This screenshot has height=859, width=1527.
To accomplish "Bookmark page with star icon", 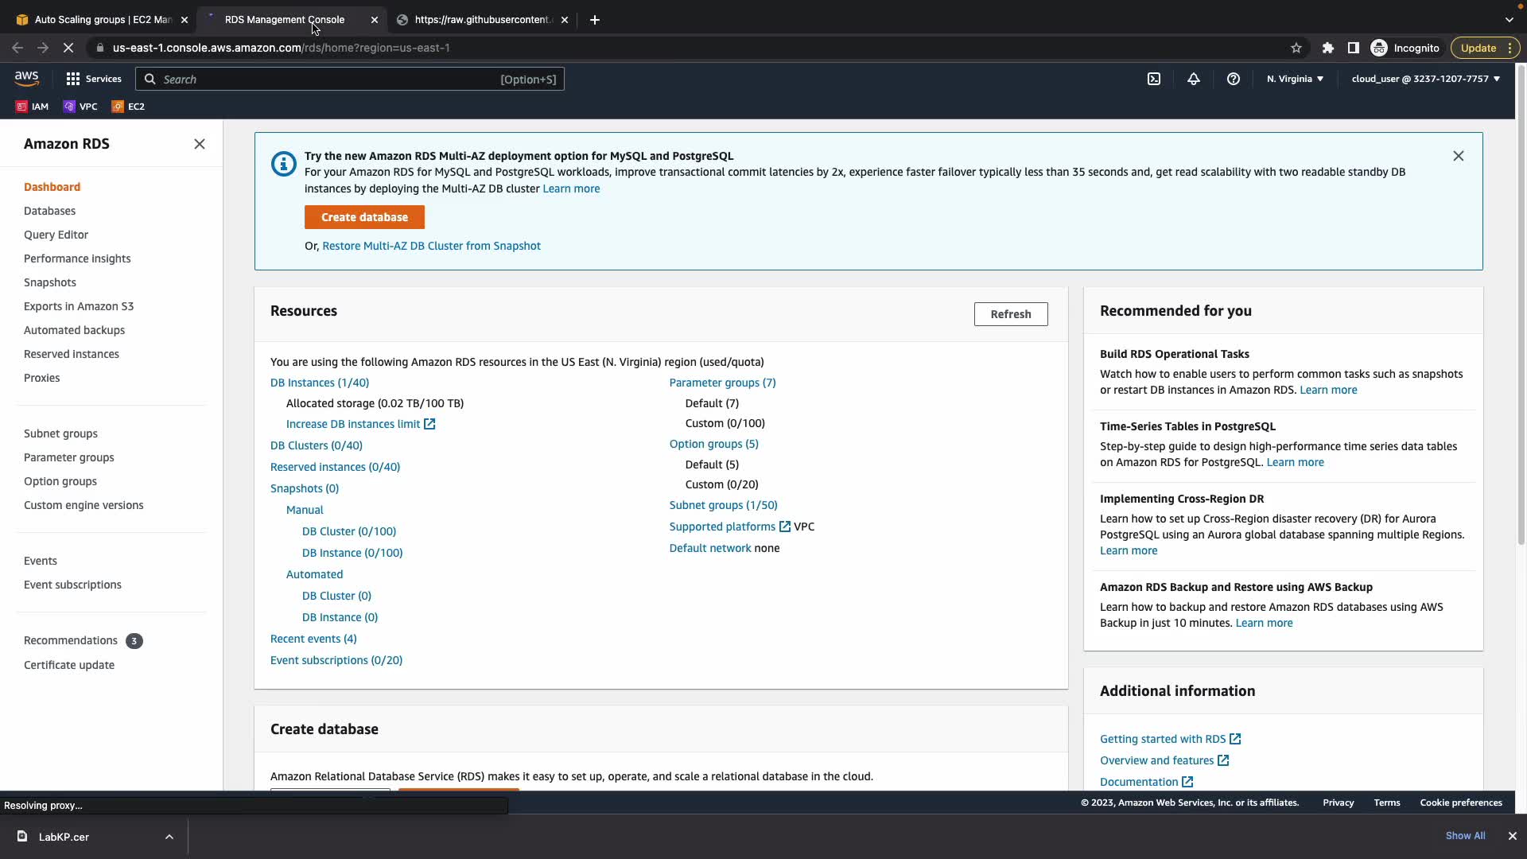I will [x=1296, y=48].
